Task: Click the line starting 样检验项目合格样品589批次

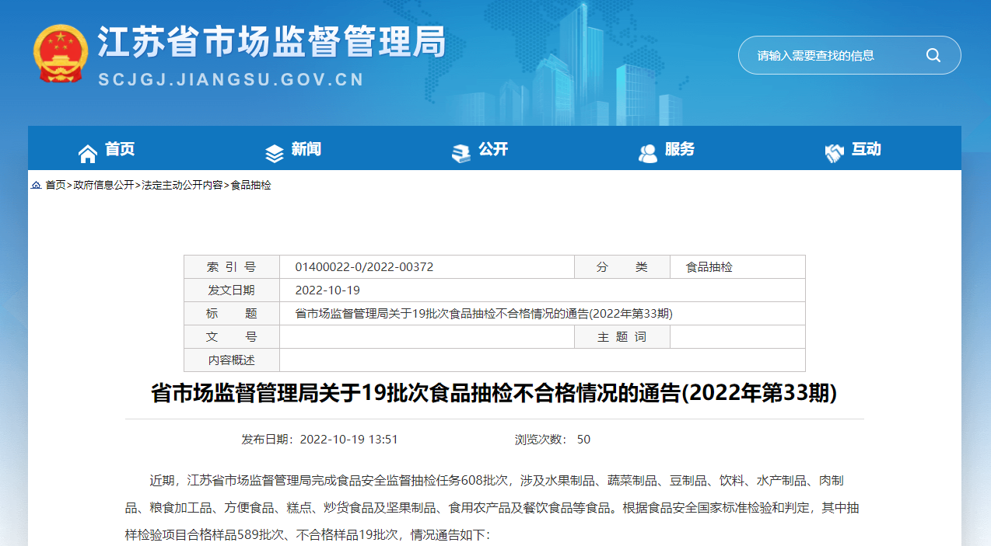Action: click(x=307, y=535)
